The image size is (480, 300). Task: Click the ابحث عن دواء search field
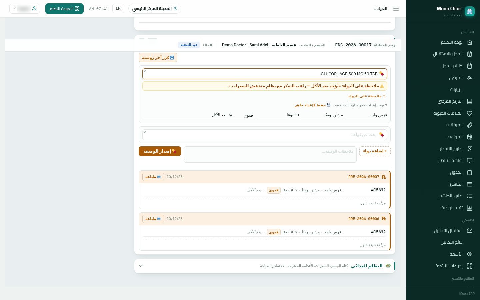click(x=265, y=135)
